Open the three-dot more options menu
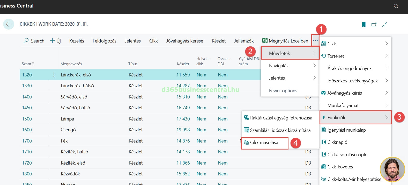Screen dimensions: 408x185 (x=315, y=41)
